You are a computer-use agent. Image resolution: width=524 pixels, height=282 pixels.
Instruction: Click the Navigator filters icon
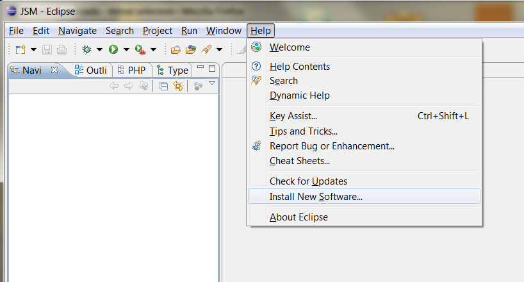(x=198, y=87)
